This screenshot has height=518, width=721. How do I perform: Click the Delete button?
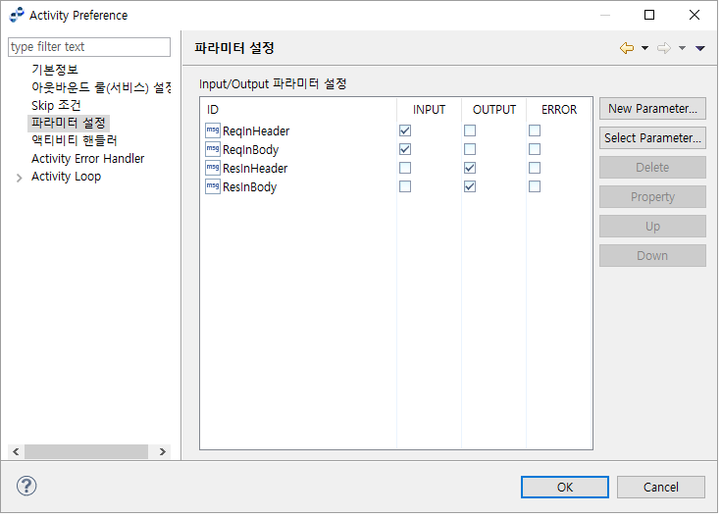tap(652, 168)
